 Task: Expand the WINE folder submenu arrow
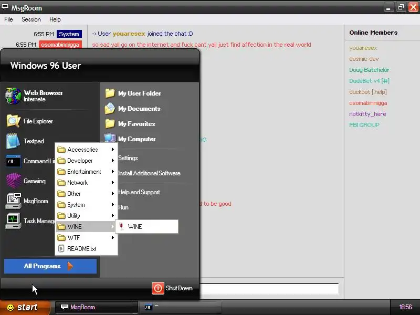click(113, 227)
